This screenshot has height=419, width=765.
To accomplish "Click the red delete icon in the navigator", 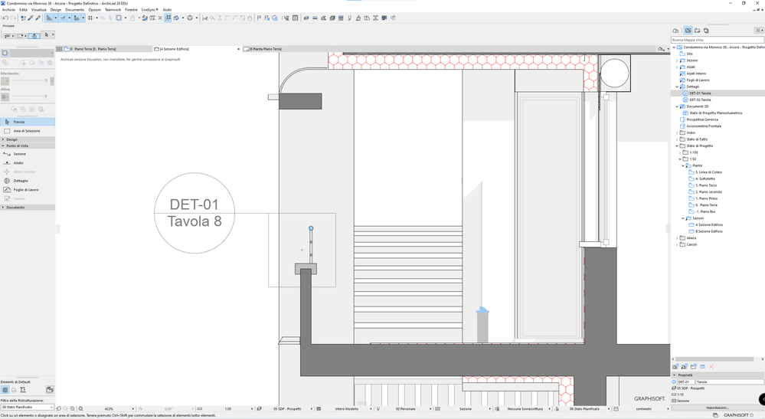I will [711, 367].
